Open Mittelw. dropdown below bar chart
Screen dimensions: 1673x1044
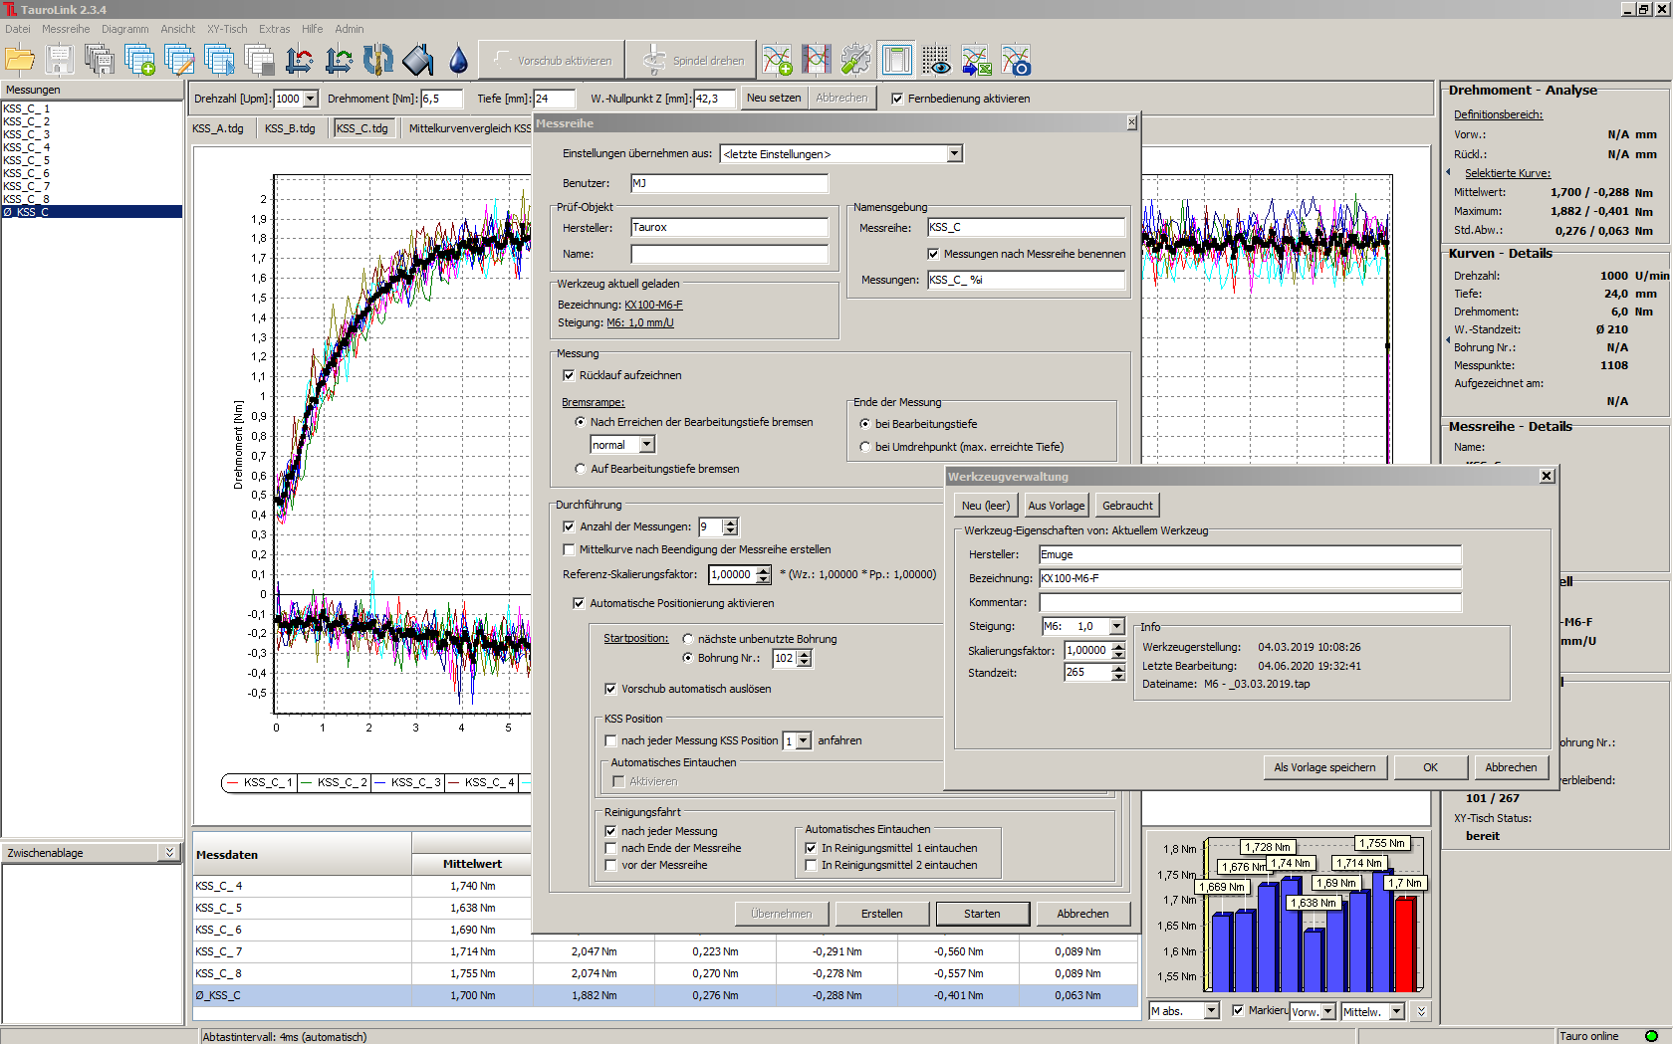pos(1396,1011)
